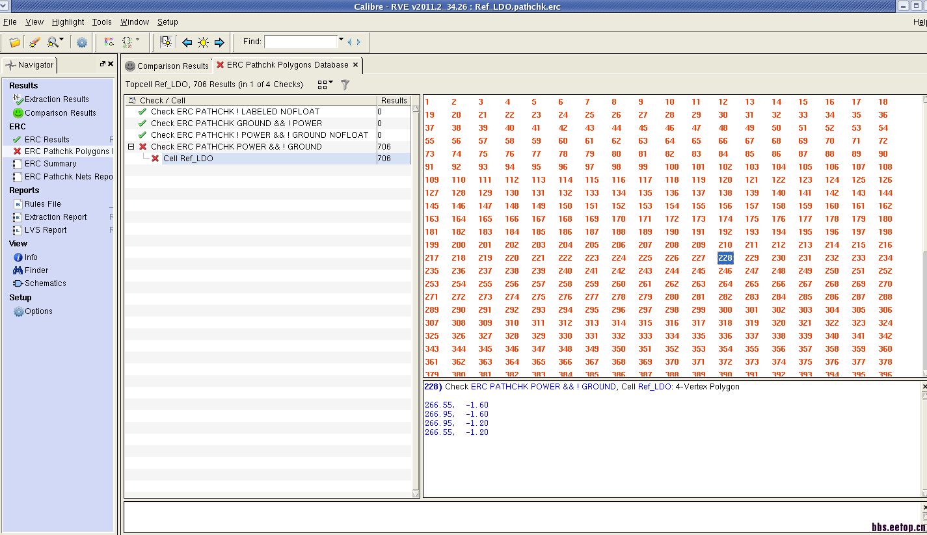Select the Cell Ref_LDO tree row

pos(188,159)
